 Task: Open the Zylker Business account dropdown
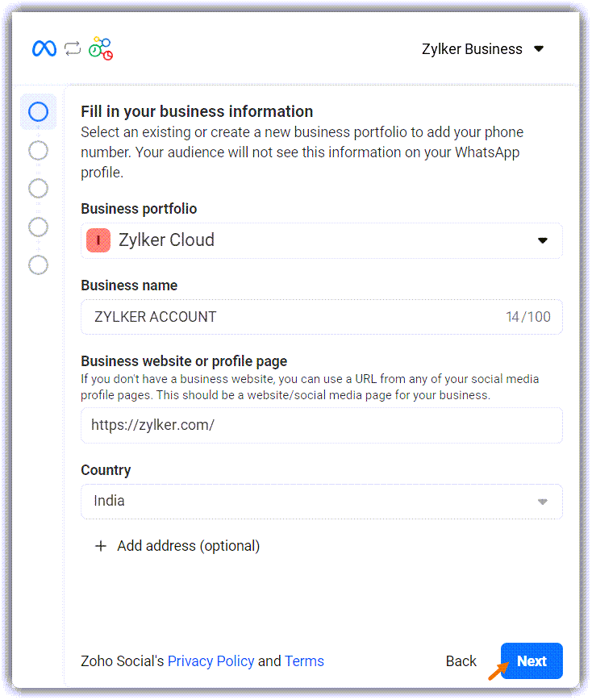[x=483, y=49]
